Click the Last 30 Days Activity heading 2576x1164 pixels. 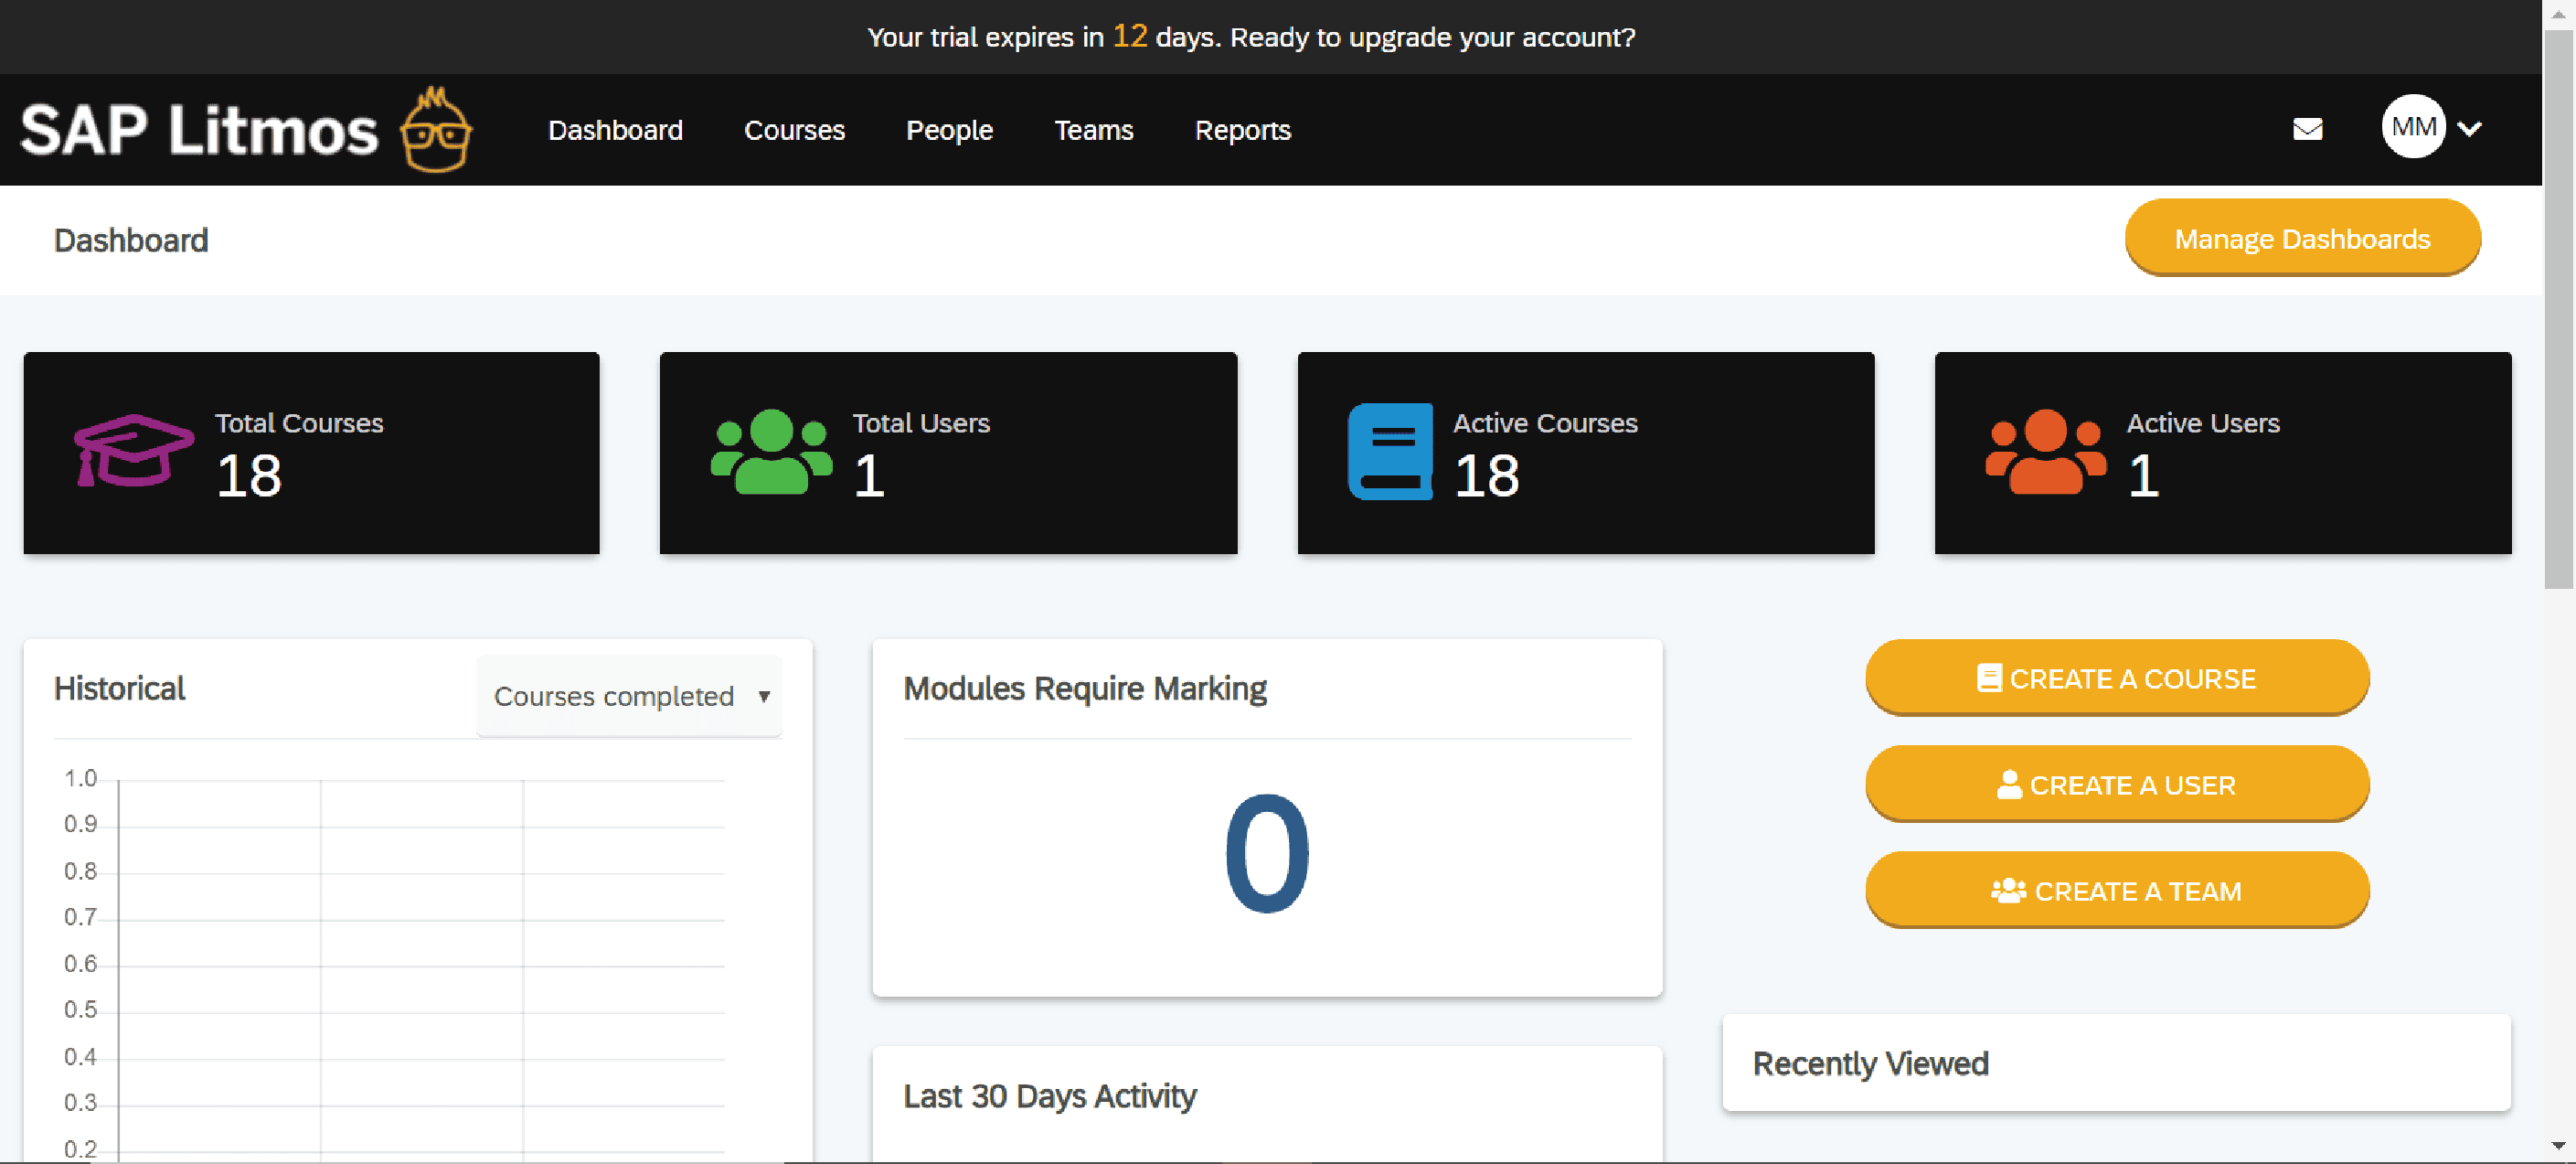(1049, 1096)
